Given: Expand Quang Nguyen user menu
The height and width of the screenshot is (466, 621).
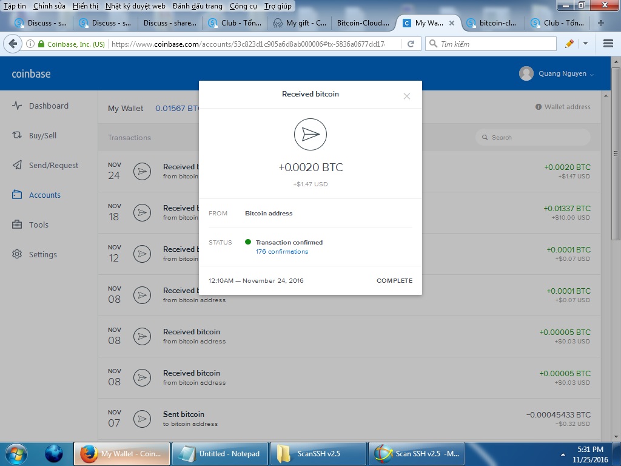Looking at the screenshot, I should pyautogui.click(x=566, y=73).
